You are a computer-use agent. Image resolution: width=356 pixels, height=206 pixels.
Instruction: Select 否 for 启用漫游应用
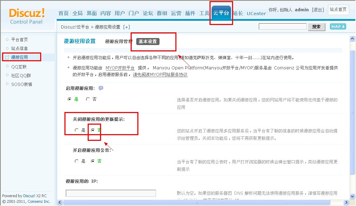pos(88,99)
